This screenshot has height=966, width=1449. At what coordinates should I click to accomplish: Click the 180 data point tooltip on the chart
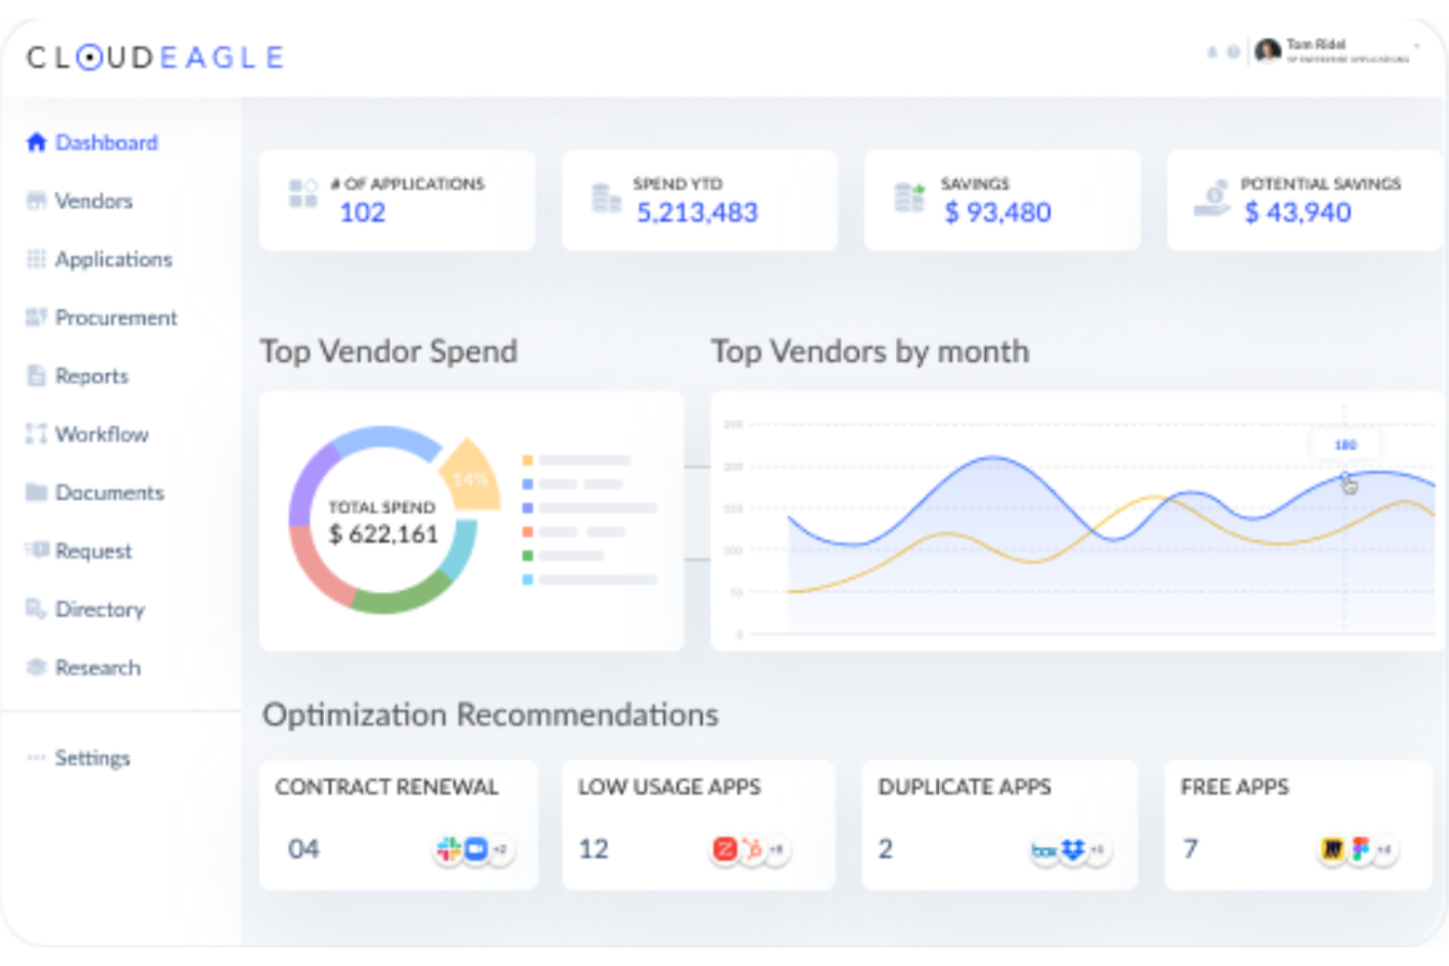click(1345, 443)
